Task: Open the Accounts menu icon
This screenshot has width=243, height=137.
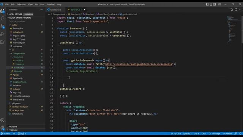Action: [x=3, y=120]
